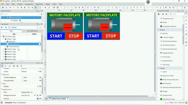Click the second play icon near the toolbar's right end
This screenshot has height=105, width=188.
[x=166, y=8]
